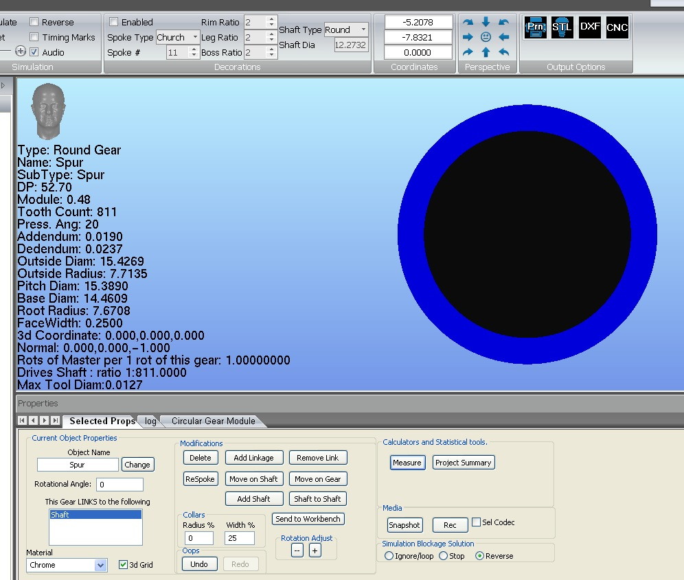Open the CNC output option
The width and height of the screenshot is (684, 580).
coord(617,27)
